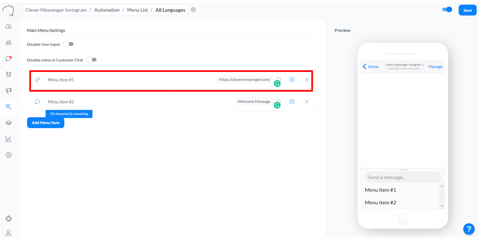Open the magnet growth tools icon
This screenshot has width=480, height=242.
click(9, 74)
